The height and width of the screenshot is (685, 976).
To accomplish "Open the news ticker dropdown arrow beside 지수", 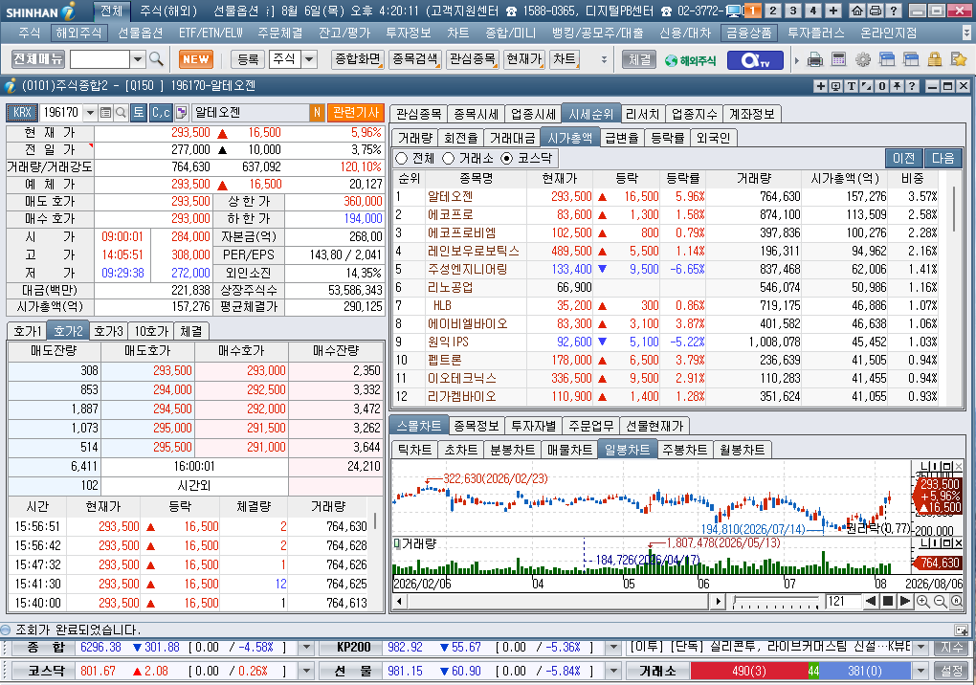I will tap(921, 648).
